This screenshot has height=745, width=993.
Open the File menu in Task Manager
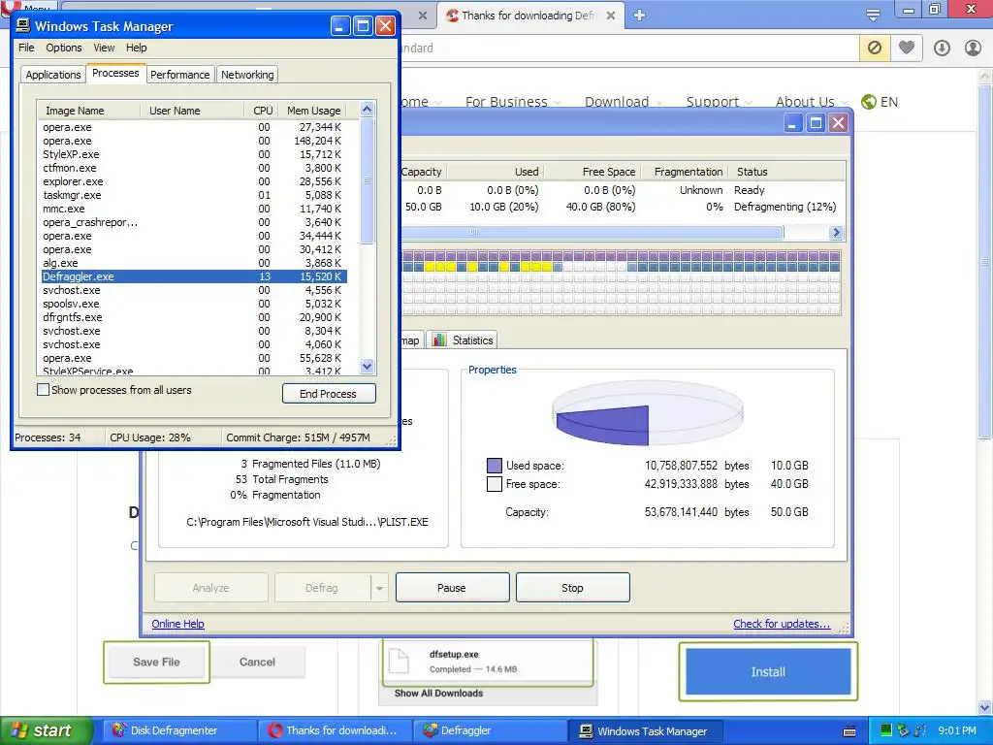[26, 48]
